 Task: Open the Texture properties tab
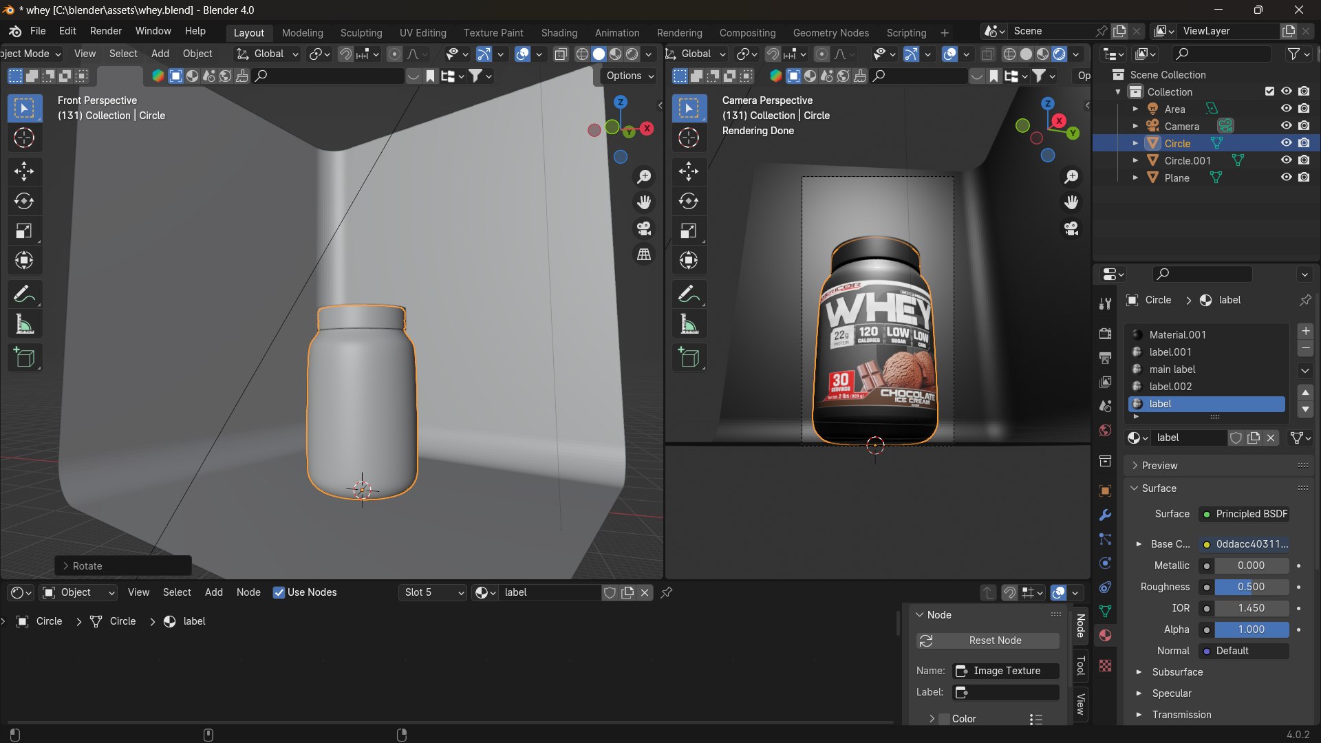1105,666
